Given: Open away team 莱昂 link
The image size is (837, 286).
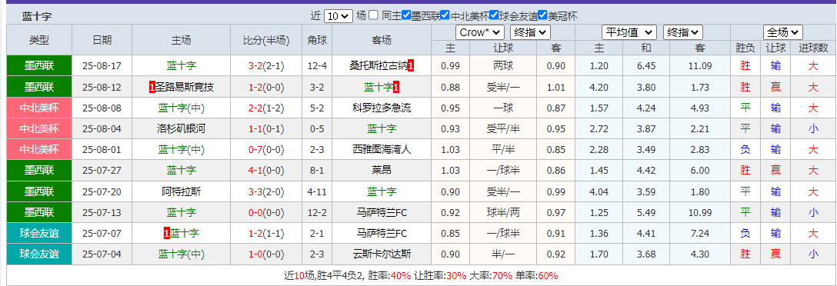Looking at the screenshot, I should pos(382,171).
